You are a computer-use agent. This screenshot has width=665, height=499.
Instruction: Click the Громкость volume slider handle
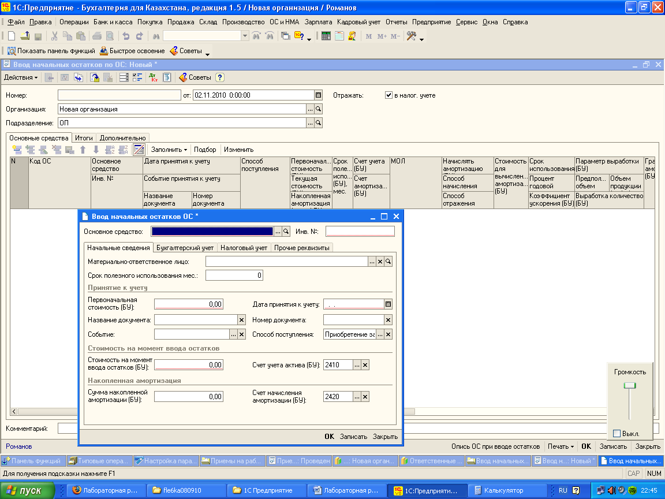click(x=630, y=386)
